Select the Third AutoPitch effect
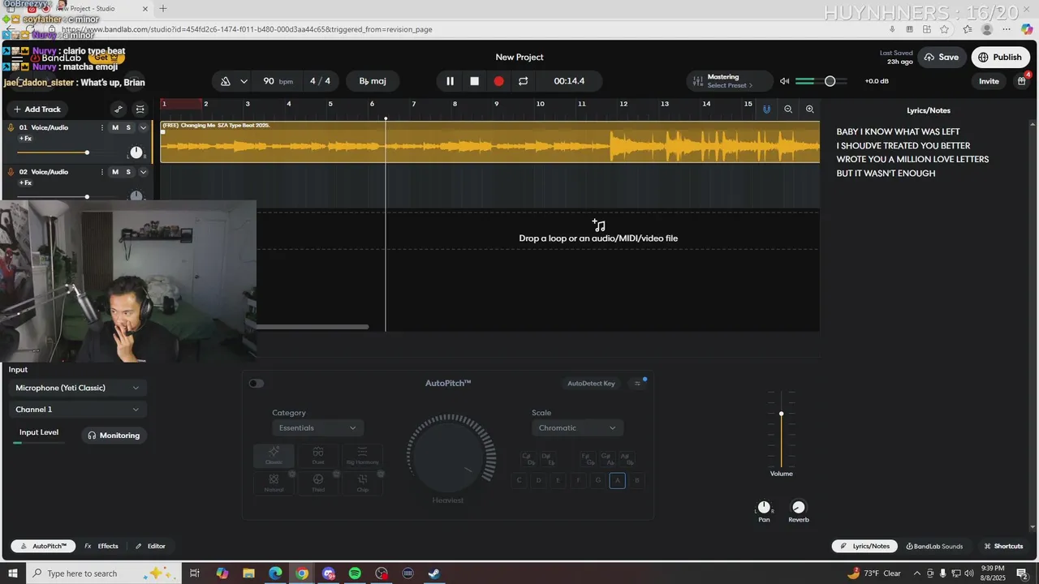Viewport: 1039px width, 584px height. pyautogui.click(x=318, y=483)
